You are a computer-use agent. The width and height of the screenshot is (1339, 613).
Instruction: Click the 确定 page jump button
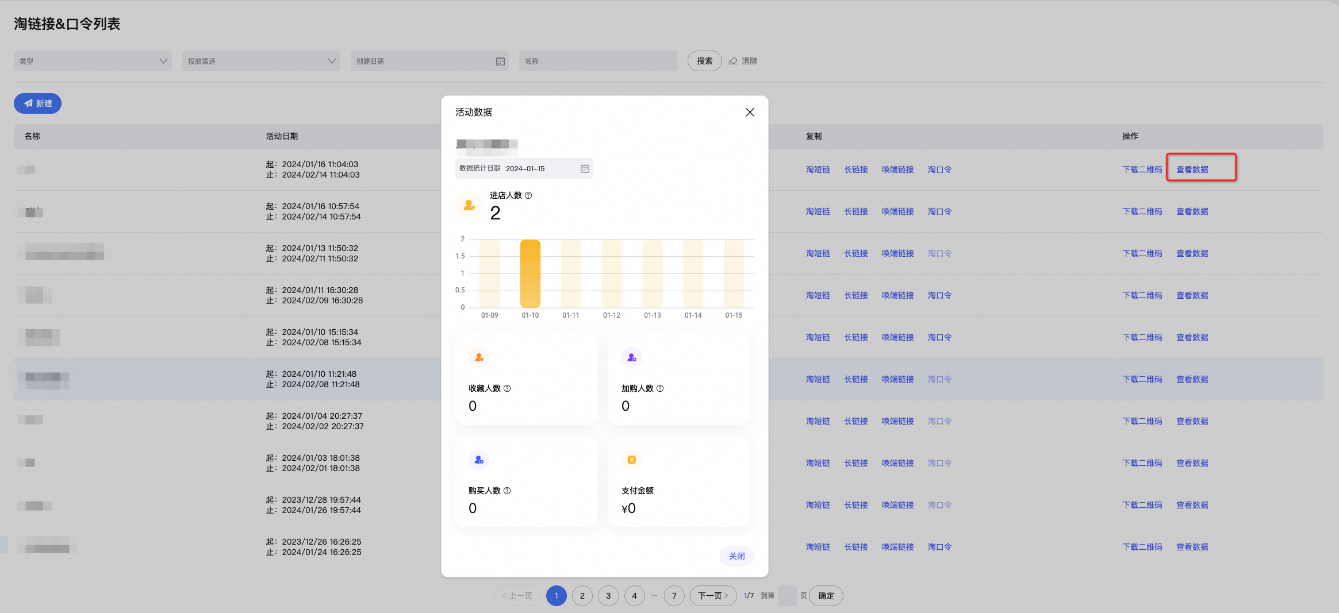(x=826, y=596)
